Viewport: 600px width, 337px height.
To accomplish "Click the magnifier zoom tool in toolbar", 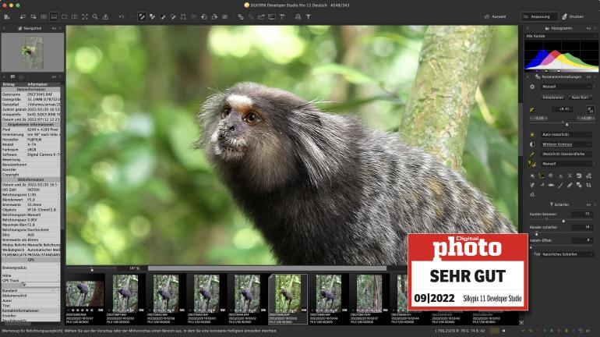I will (x=95, y=17).
